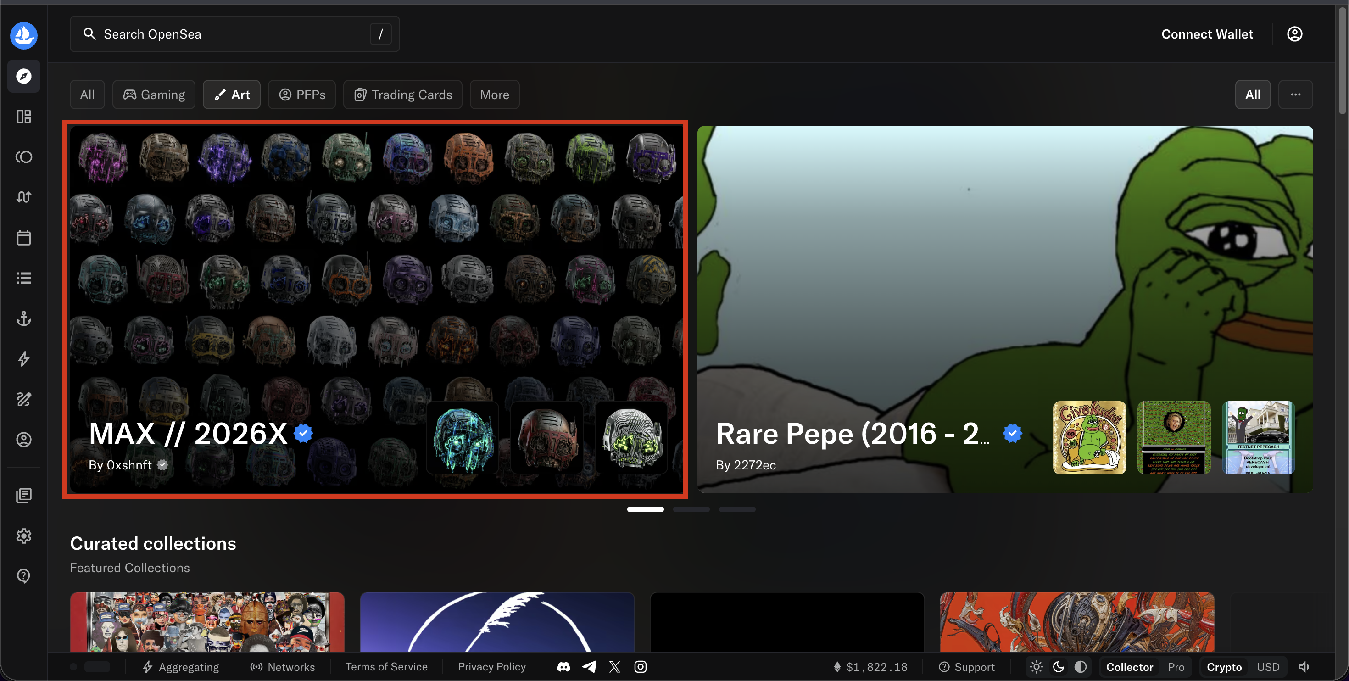The image size is (1349, 681).
Task: Click the account avatar icon top right
Action: click(x=1294, y=34)
